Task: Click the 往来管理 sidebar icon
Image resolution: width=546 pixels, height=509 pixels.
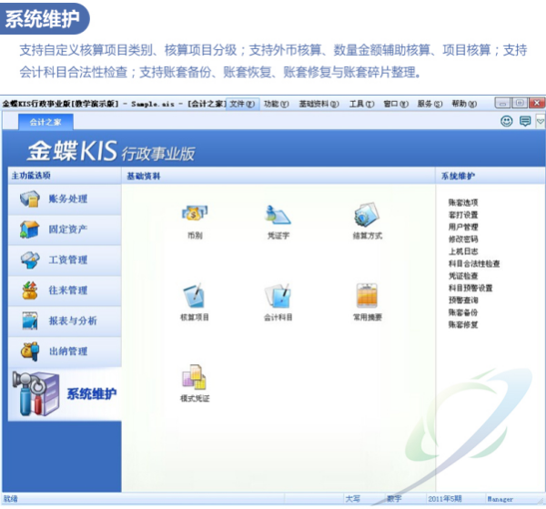Action: (x=30, y=290)
